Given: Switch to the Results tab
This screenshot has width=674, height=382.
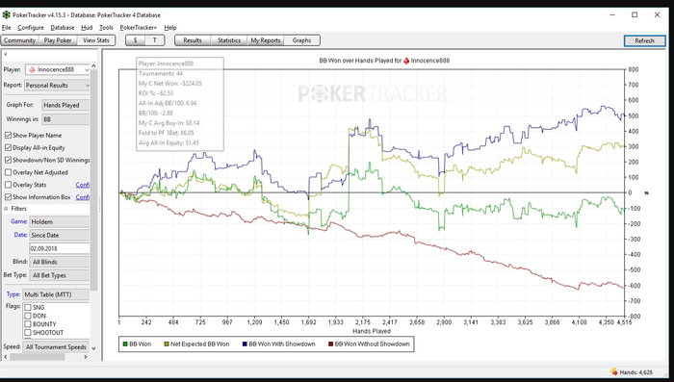Looking at the screenshot, I should (x=193, y=40).
